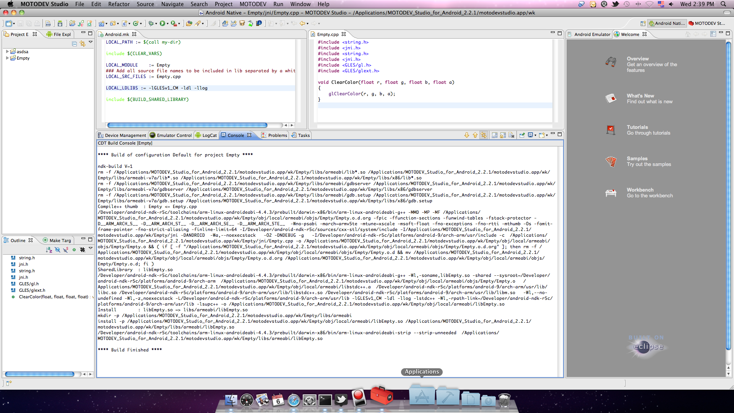Open the red toolbox MOTODEV Dock icon
Image resolution: width=734 pixels, height=413 pixels.
(x=381, y=395)
